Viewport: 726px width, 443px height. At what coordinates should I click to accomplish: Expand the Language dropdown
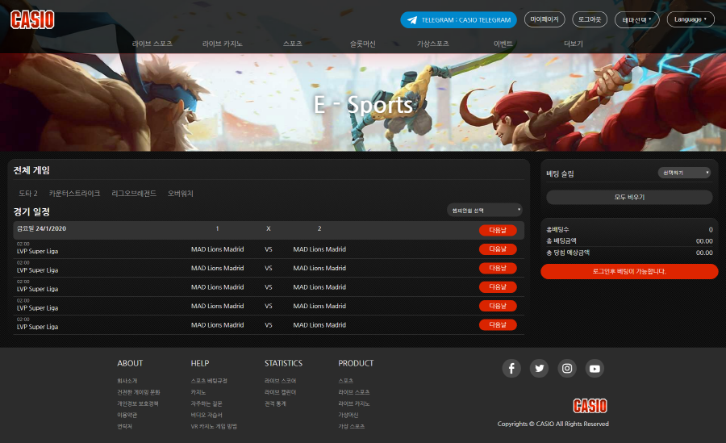tap(690, 19)
